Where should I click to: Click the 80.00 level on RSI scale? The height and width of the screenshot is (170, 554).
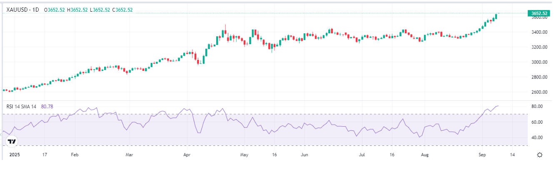click(x=537, y=107)
